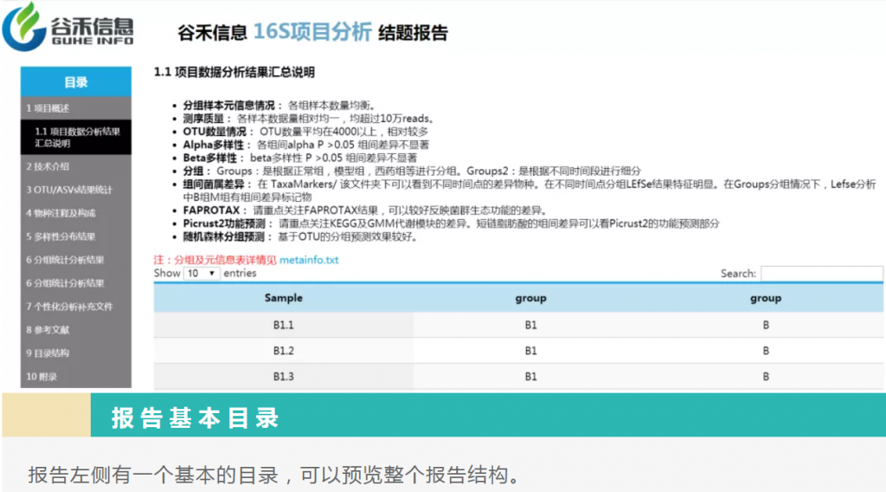Viewport: 886px width, 492px height.
Task: Select the B1.1 sample cell
Action: point(284,325)
